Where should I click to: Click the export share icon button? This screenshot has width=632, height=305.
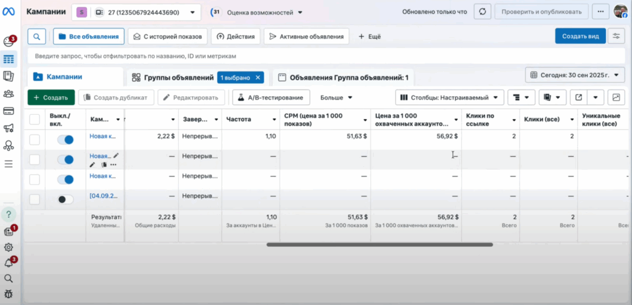click(x=579, y=97)
